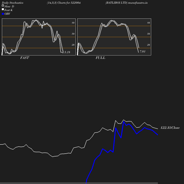Click the 'Slow D' legend label
Screen dimensions: 184x184
click(9, 6)
